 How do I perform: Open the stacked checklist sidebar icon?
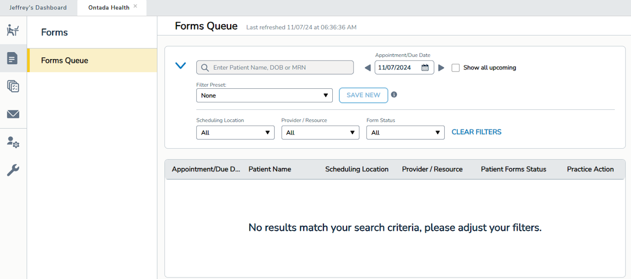tap(13, 86)
